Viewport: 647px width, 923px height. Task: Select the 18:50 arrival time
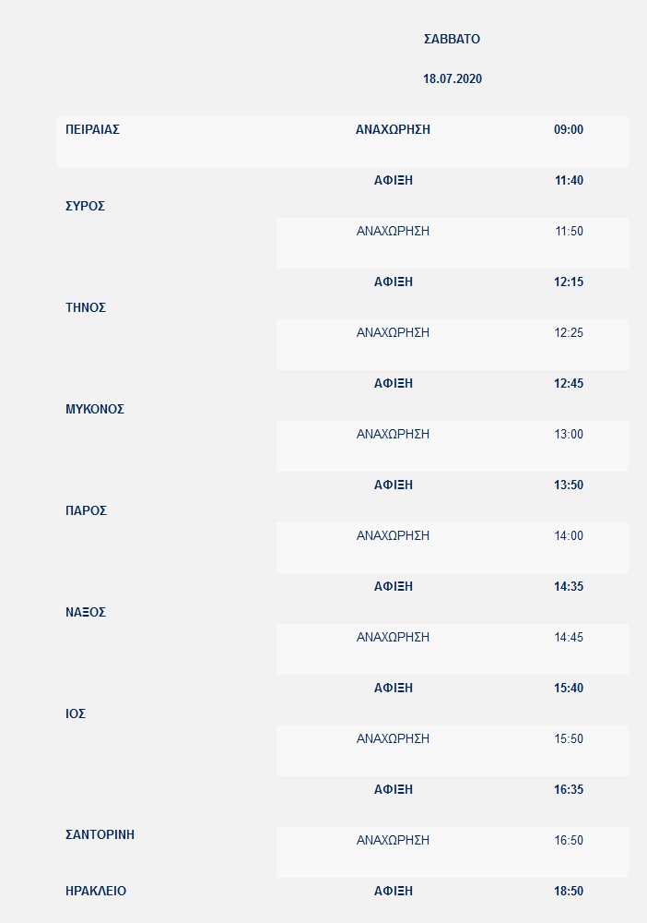[569, 892]
